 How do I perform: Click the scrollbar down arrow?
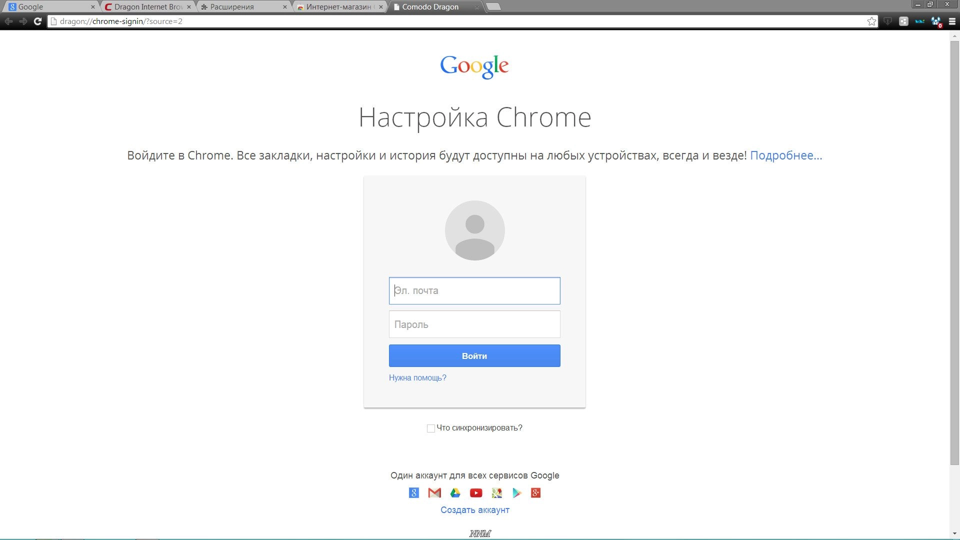954,534
